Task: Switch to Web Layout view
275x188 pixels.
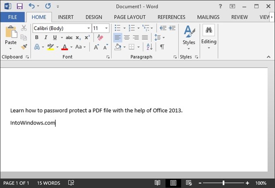Action: point(189,183)
